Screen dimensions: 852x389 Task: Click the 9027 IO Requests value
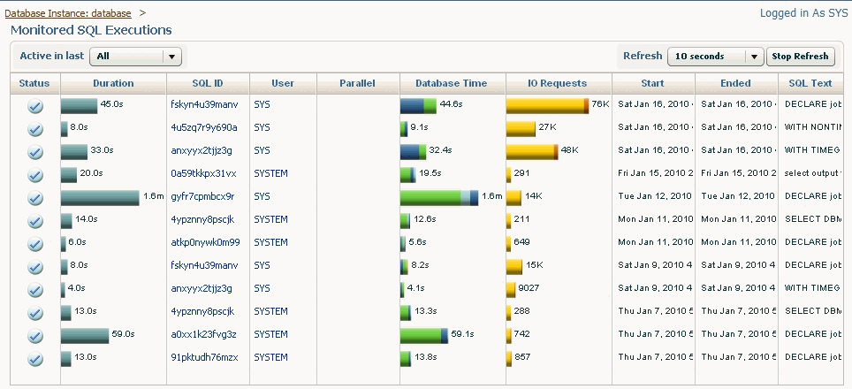coord(529,288)
